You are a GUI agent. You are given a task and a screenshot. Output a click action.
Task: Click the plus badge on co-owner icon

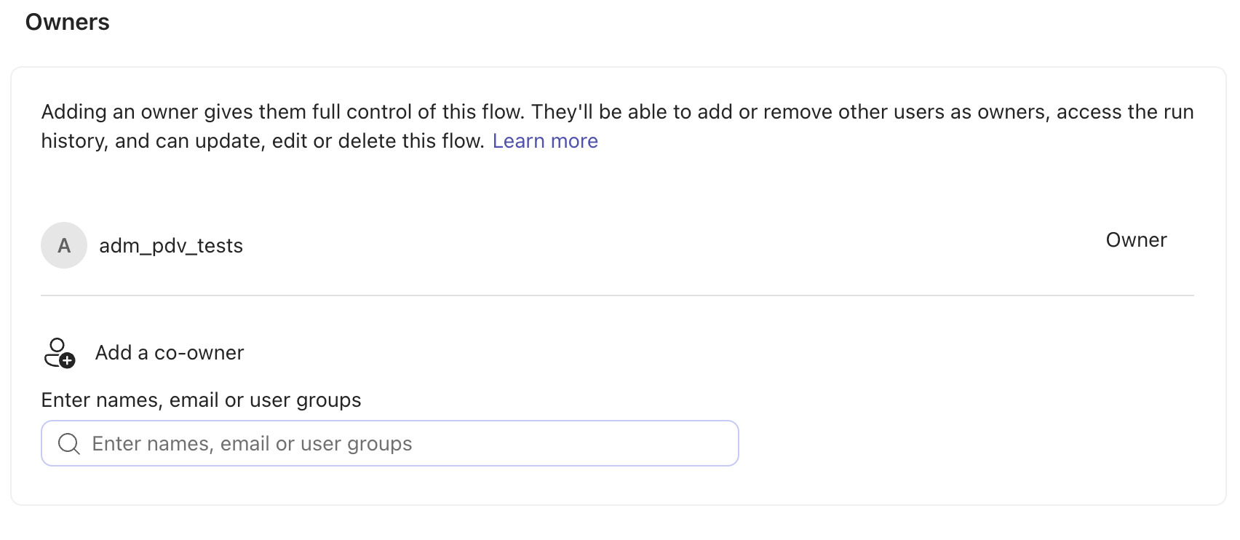[67, 360]
